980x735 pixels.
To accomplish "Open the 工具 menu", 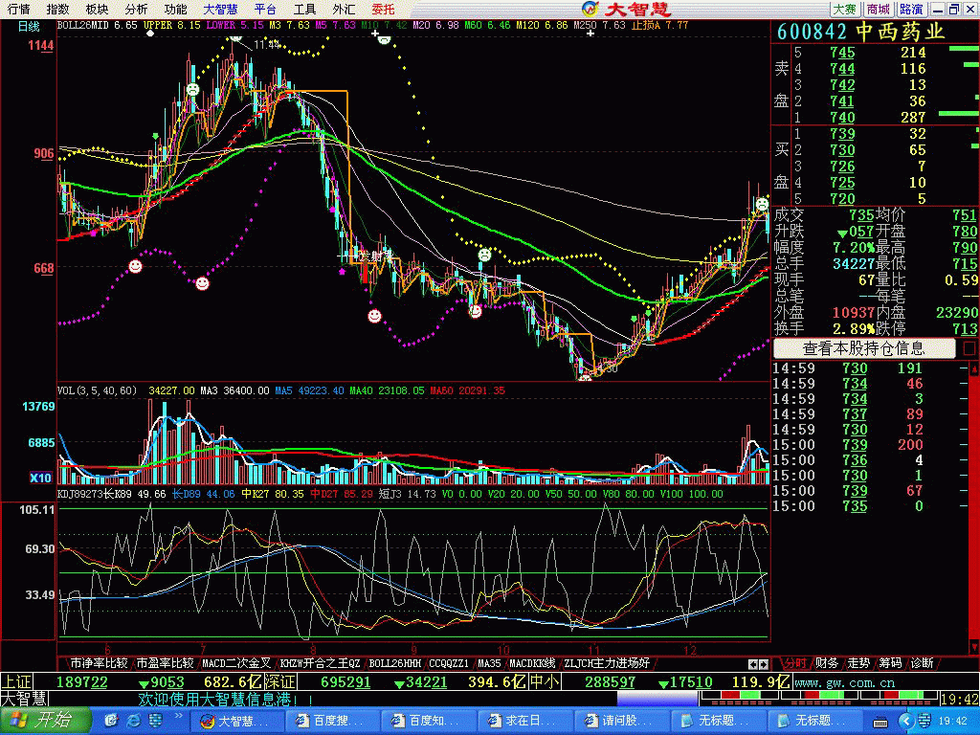I will pyautogui.click(x=305, y=9).
